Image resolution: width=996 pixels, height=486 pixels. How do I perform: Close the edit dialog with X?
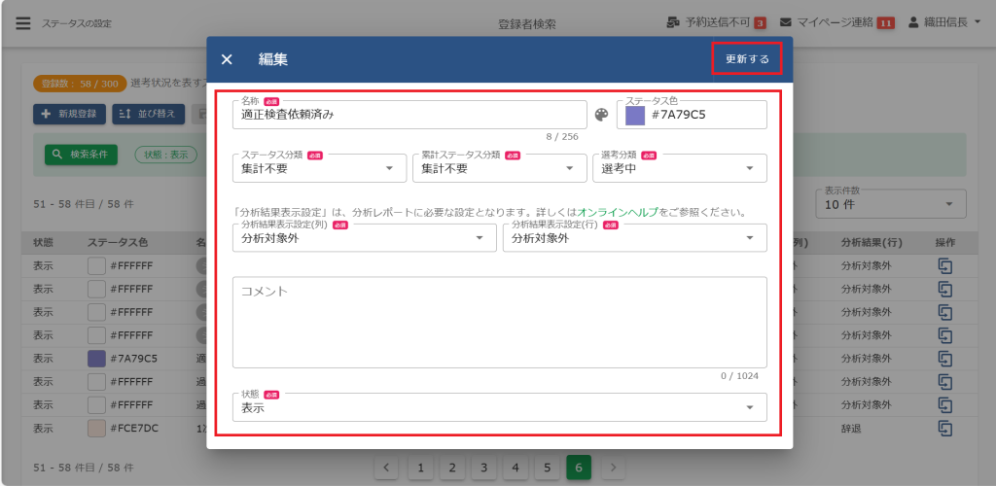coord(227,59)
